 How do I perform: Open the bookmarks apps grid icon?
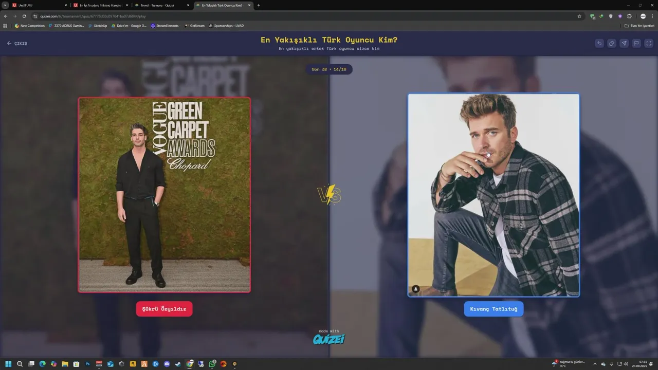(x=5, y=25)
